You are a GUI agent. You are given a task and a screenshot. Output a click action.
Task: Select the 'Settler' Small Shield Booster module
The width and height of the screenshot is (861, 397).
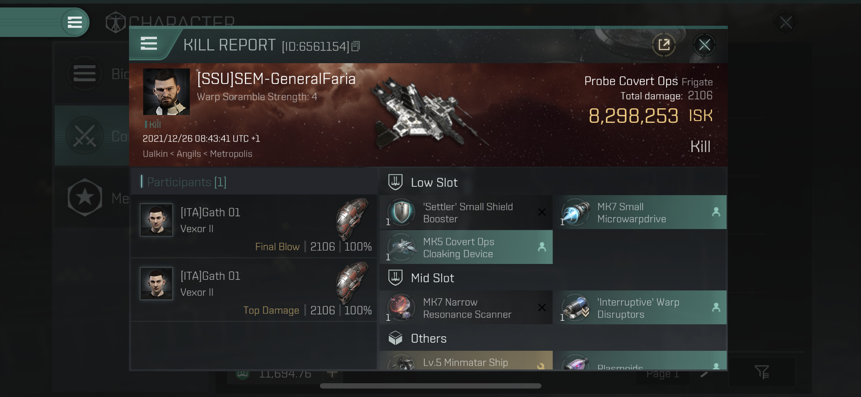coord(466,212)
